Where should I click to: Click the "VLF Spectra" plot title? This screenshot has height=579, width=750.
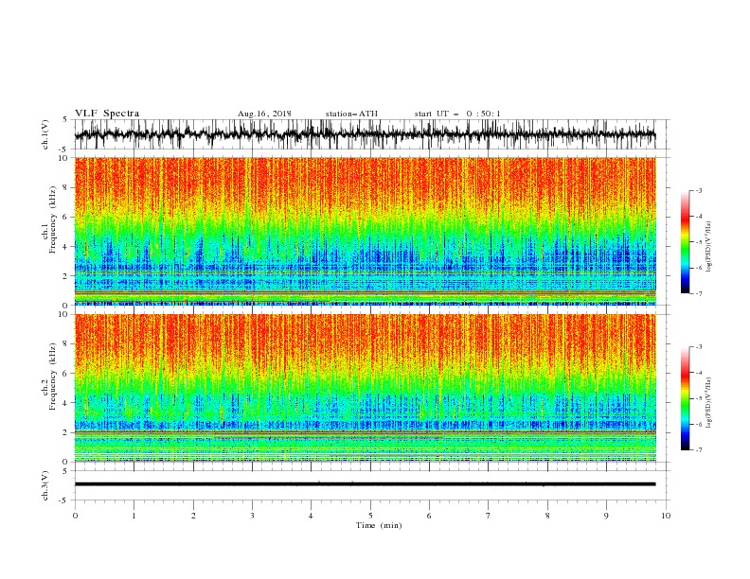(107, 114)
